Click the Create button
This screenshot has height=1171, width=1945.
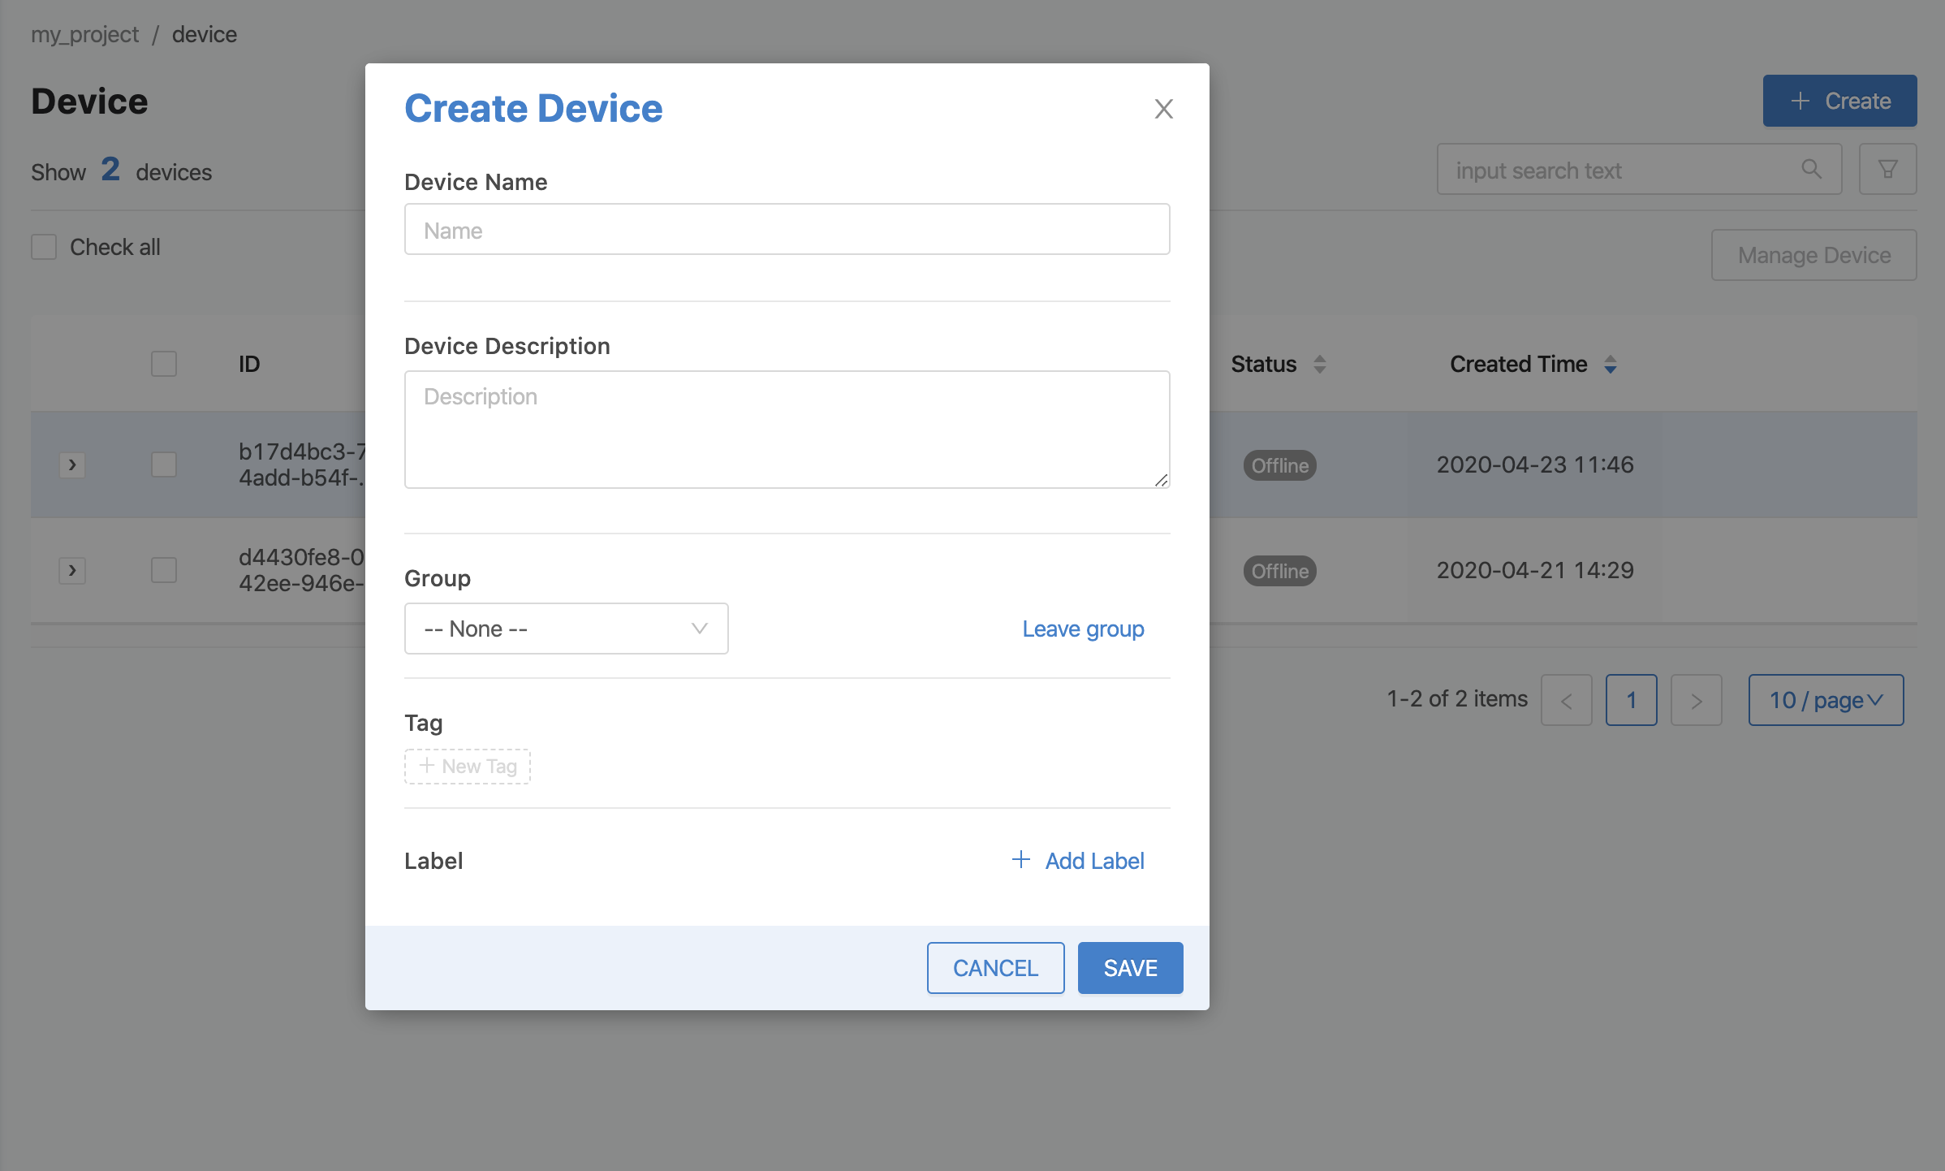[1839, 101]
